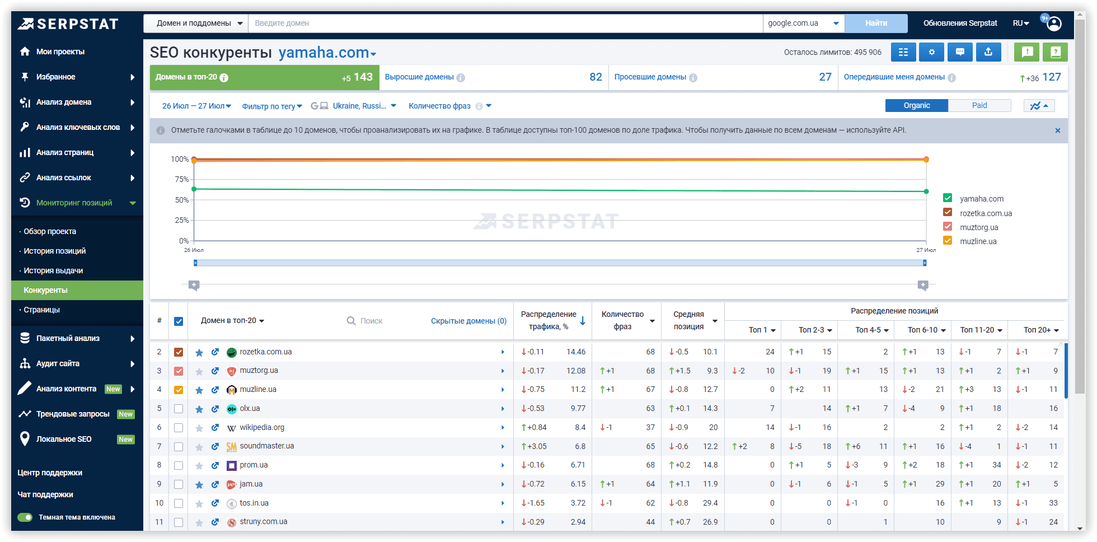This screenshot has height=542, width=1097.
Task: Click the export upload icon button
Action: (988, 52)
